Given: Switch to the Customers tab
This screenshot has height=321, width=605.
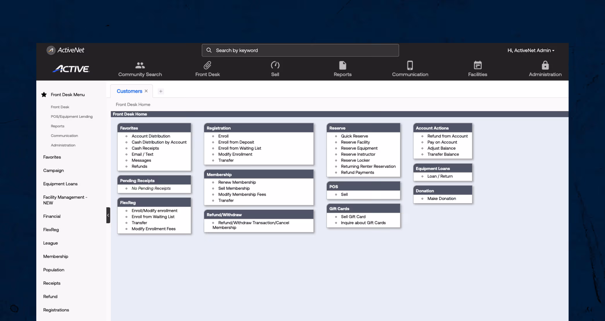Looking at the screenshot, I should [x=129, y=91].
